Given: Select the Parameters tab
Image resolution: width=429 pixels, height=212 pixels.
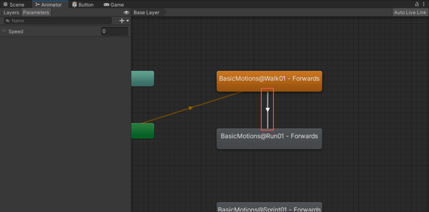Looking at the screenshot, I should click(36, 12).
